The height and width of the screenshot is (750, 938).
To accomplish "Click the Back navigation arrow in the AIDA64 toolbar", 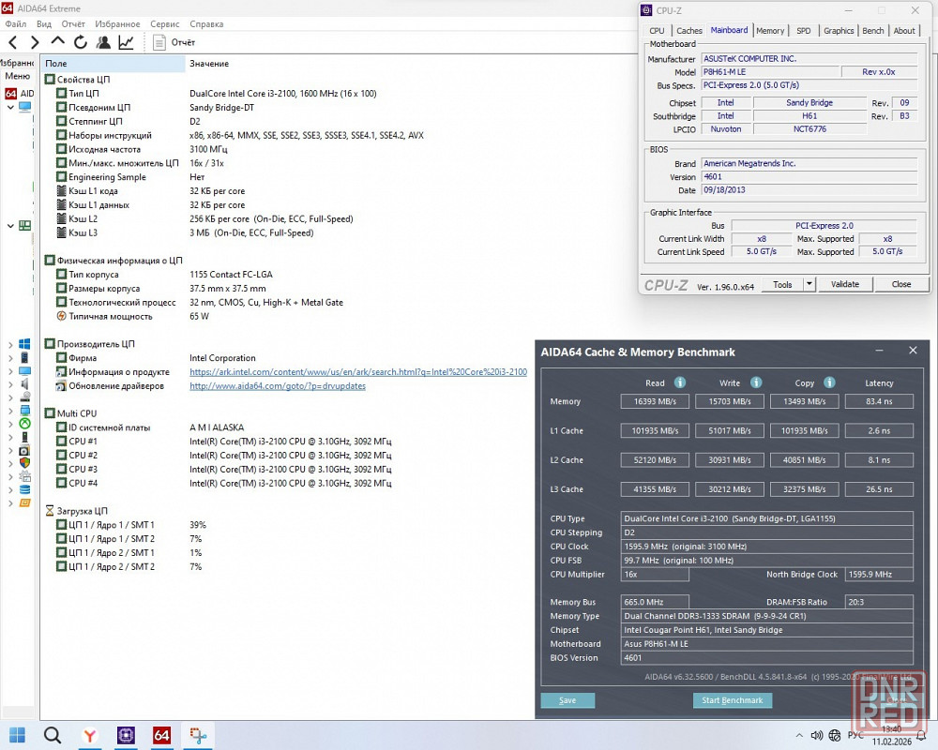I will pos(12,42).
